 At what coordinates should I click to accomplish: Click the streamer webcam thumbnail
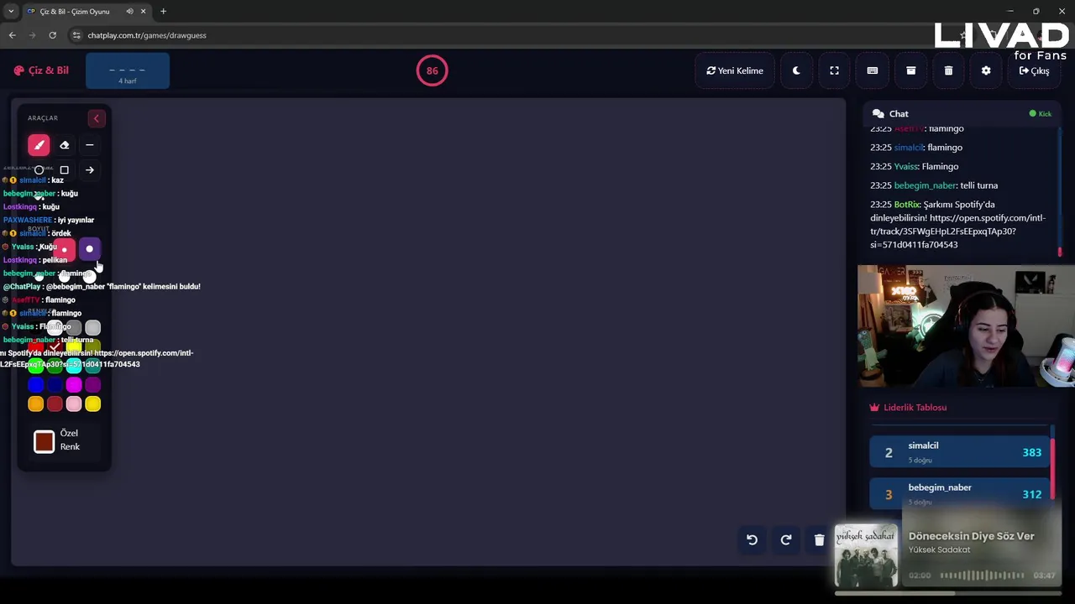966,326
